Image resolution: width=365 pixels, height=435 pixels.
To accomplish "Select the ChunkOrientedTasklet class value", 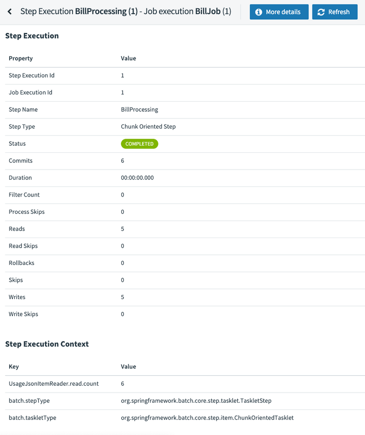I will pos(207,418).
